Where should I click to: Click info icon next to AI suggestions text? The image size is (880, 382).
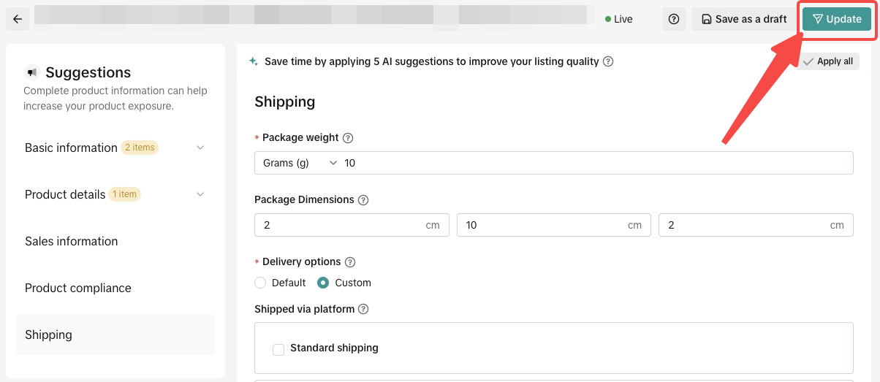(x=608, y=61)
